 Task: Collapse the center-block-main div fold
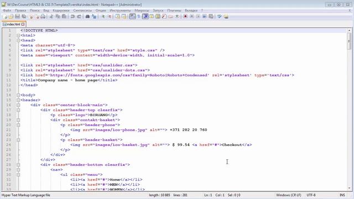(x=18, y=105)
